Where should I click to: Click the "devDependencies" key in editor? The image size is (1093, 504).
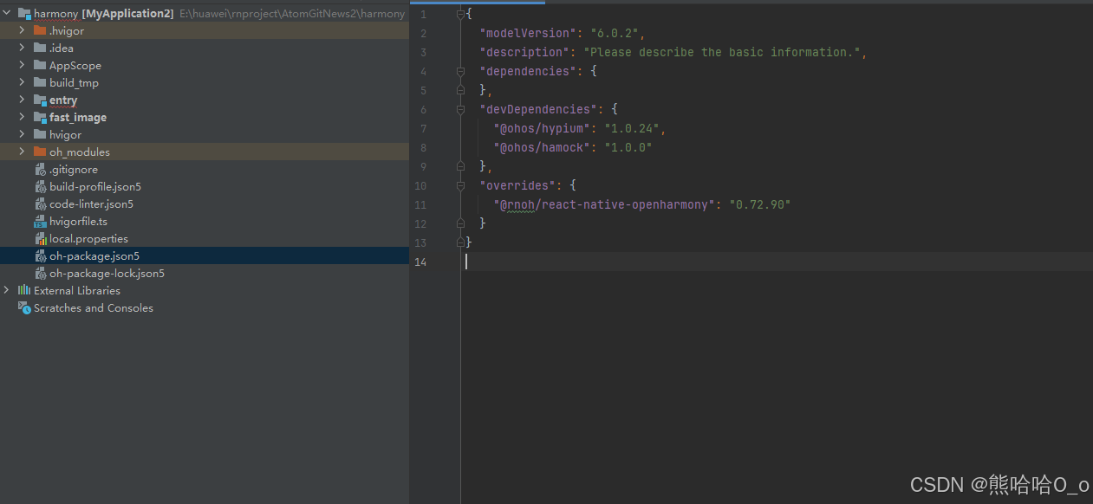pyautogui.click(x=537, y=109)
